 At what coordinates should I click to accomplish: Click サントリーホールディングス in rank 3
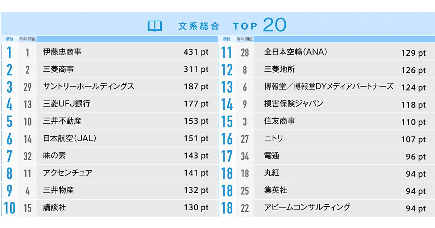tap(88, 86)
